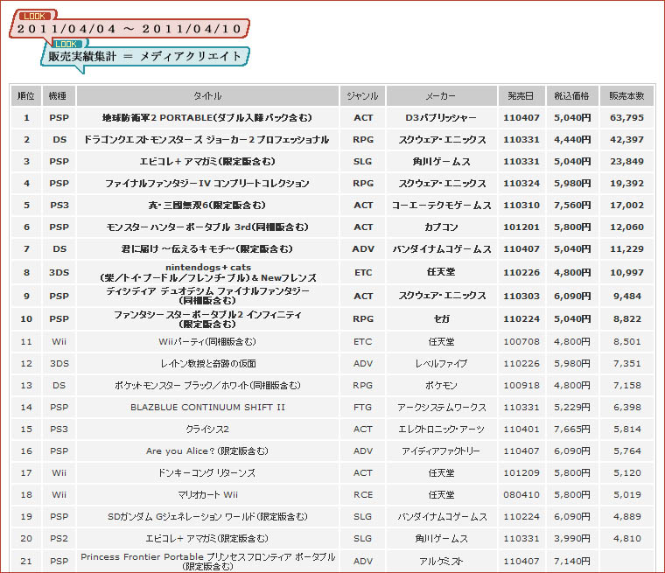Click the red LOOK badge above the dates

(x=34, y=16)
